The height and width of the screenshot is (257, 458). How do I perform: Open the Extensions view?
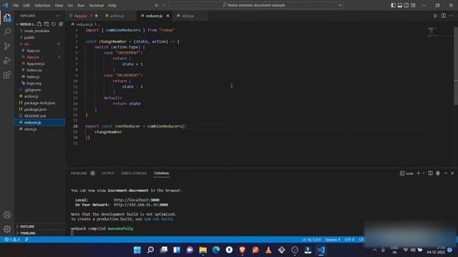tap(7, 75)
